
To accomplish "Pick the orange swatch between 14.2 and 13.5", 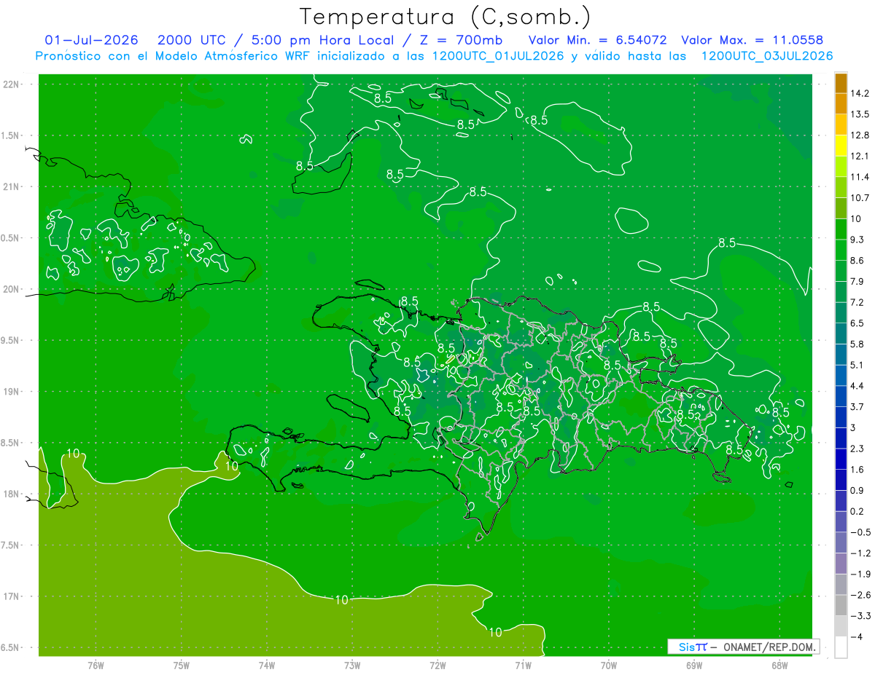I will point(841,103).
